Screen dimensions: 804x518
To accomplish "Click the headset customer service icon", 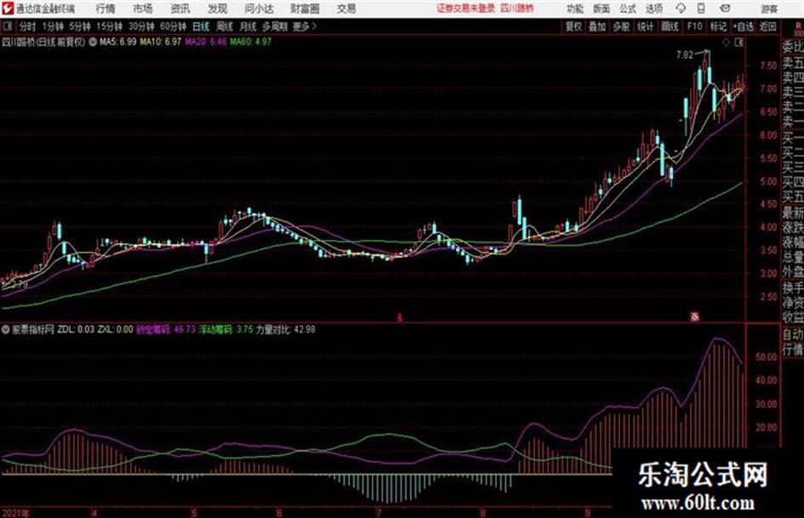I will click(681, 9).
